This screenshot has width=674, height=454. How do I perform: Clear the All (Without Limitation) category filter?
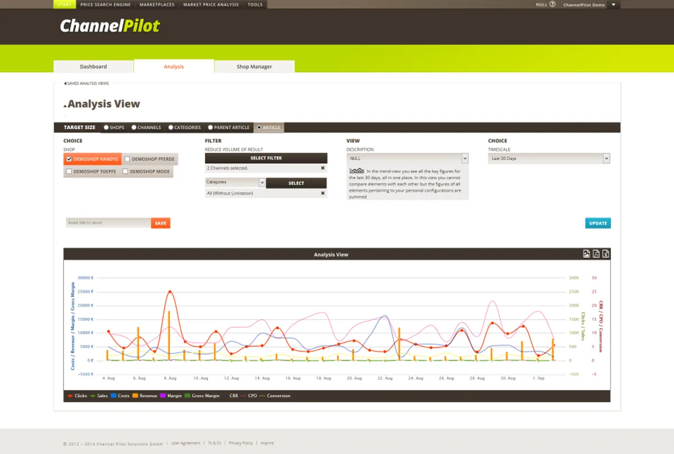[x=322, y=193]
